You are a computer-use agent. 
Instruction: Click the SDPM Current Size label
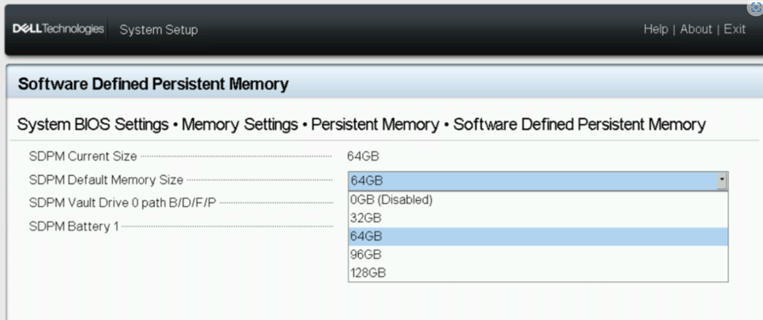[83, 156]
